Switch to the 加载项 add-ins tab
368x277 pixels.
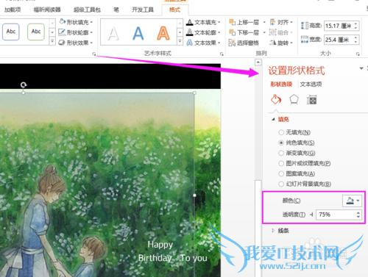pos(13,10)
